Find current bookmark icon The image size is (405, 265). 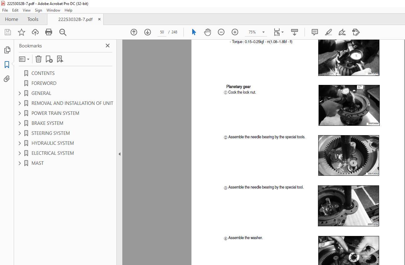60,59
